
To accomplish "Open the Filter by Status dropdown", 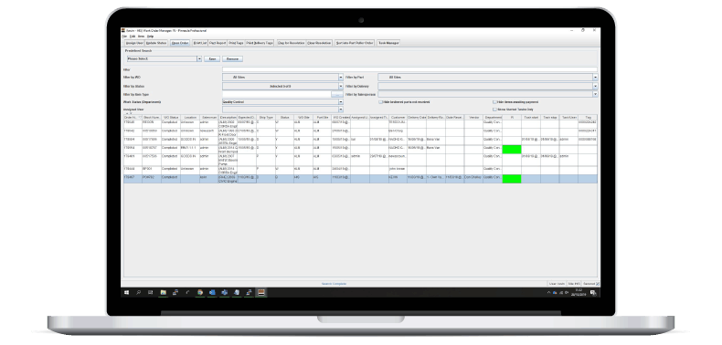I will 341,86.
